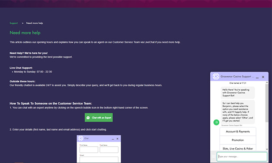
Task: Click the 'Outside these hours:' heading
Action: click(22, 81)
